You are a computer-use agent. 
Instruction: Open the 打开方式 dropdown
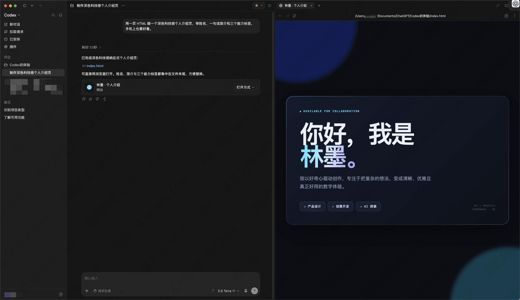[245, 87]
